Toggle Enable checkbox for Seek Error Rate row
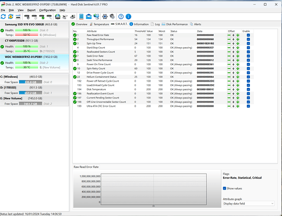Image resolution: width=282 pixels, height=216 pixels. pyautogui.click(x=248, y=56)
